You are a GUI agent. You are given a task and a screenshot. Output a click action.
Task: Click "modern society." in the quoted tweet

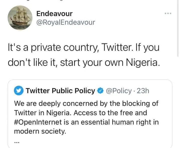pos(40,132)
